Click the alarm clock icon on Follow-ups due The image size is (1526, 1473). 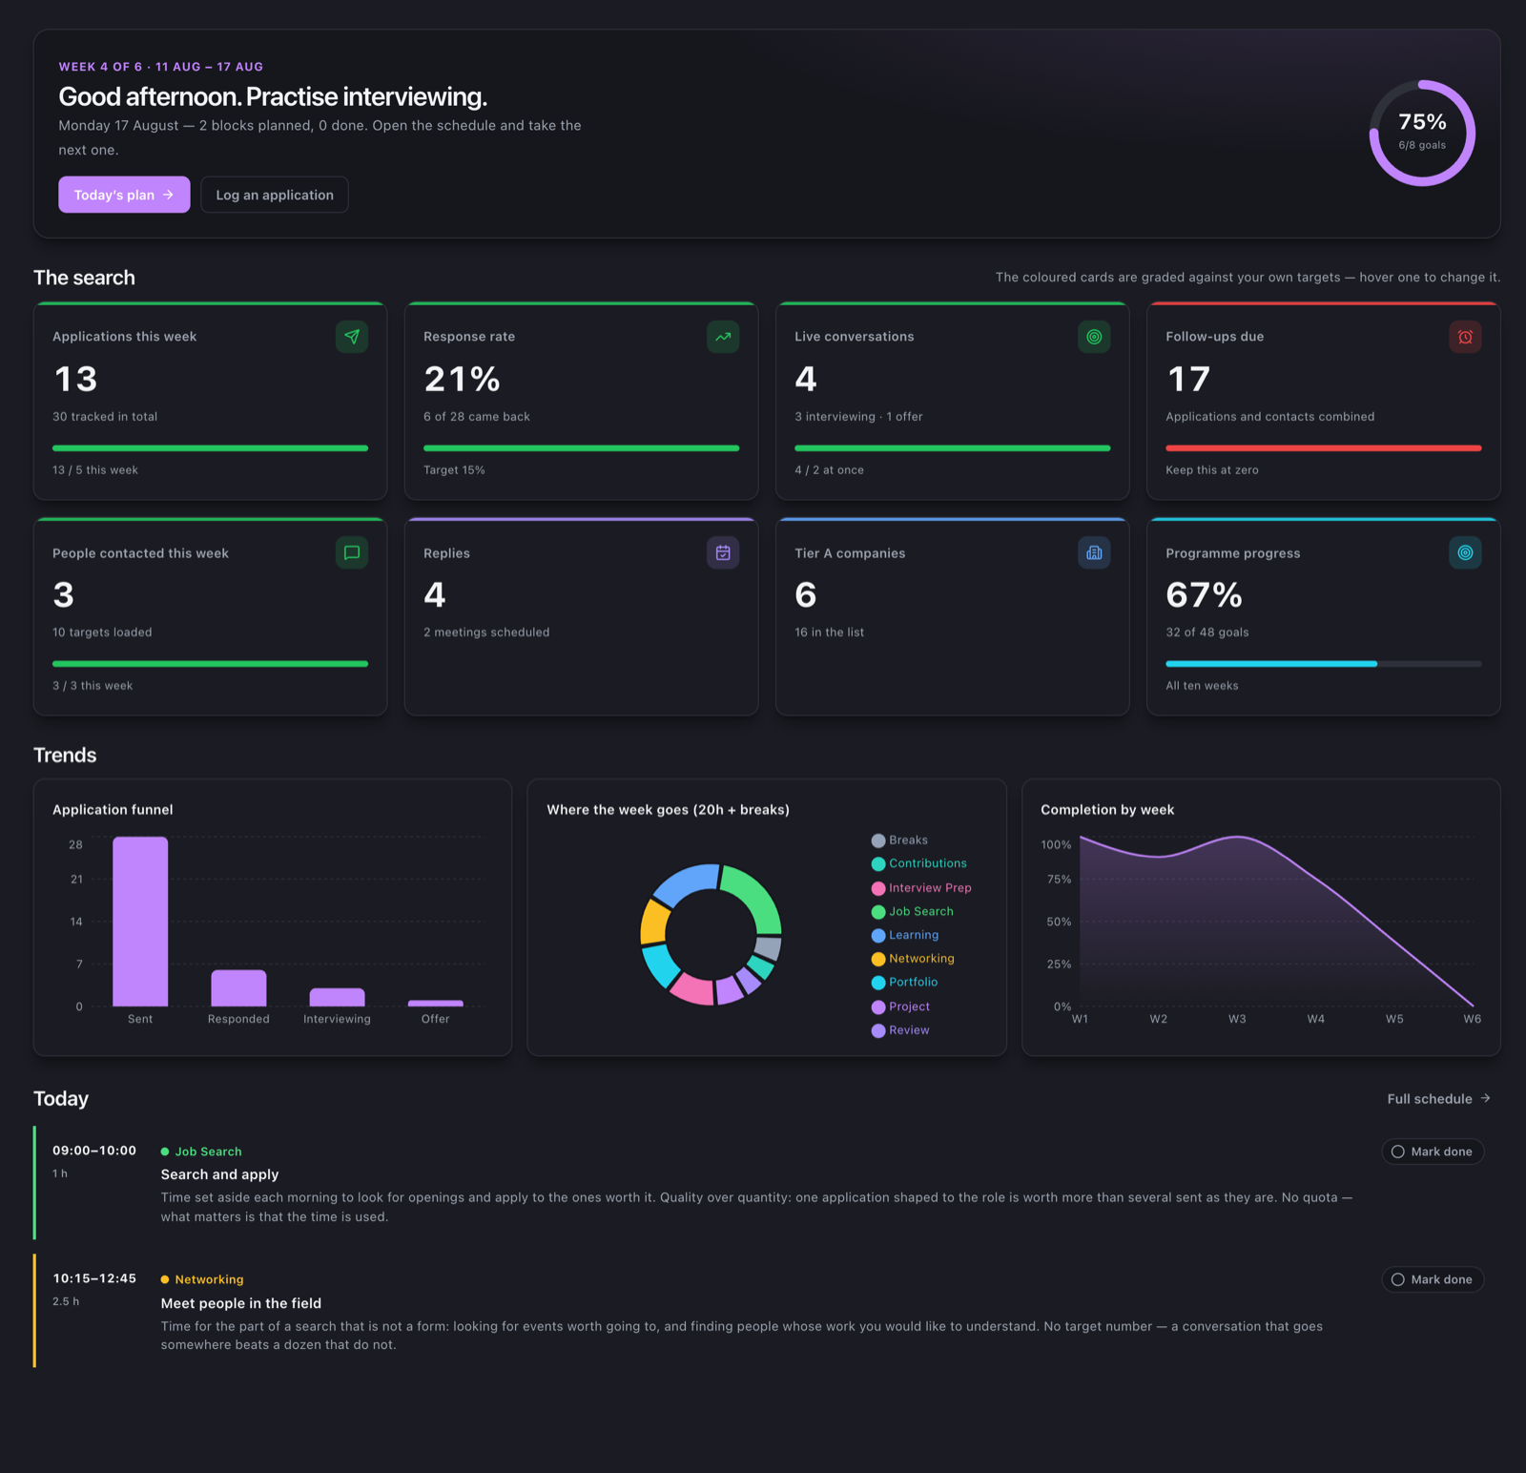click(x=1465, y=337)
